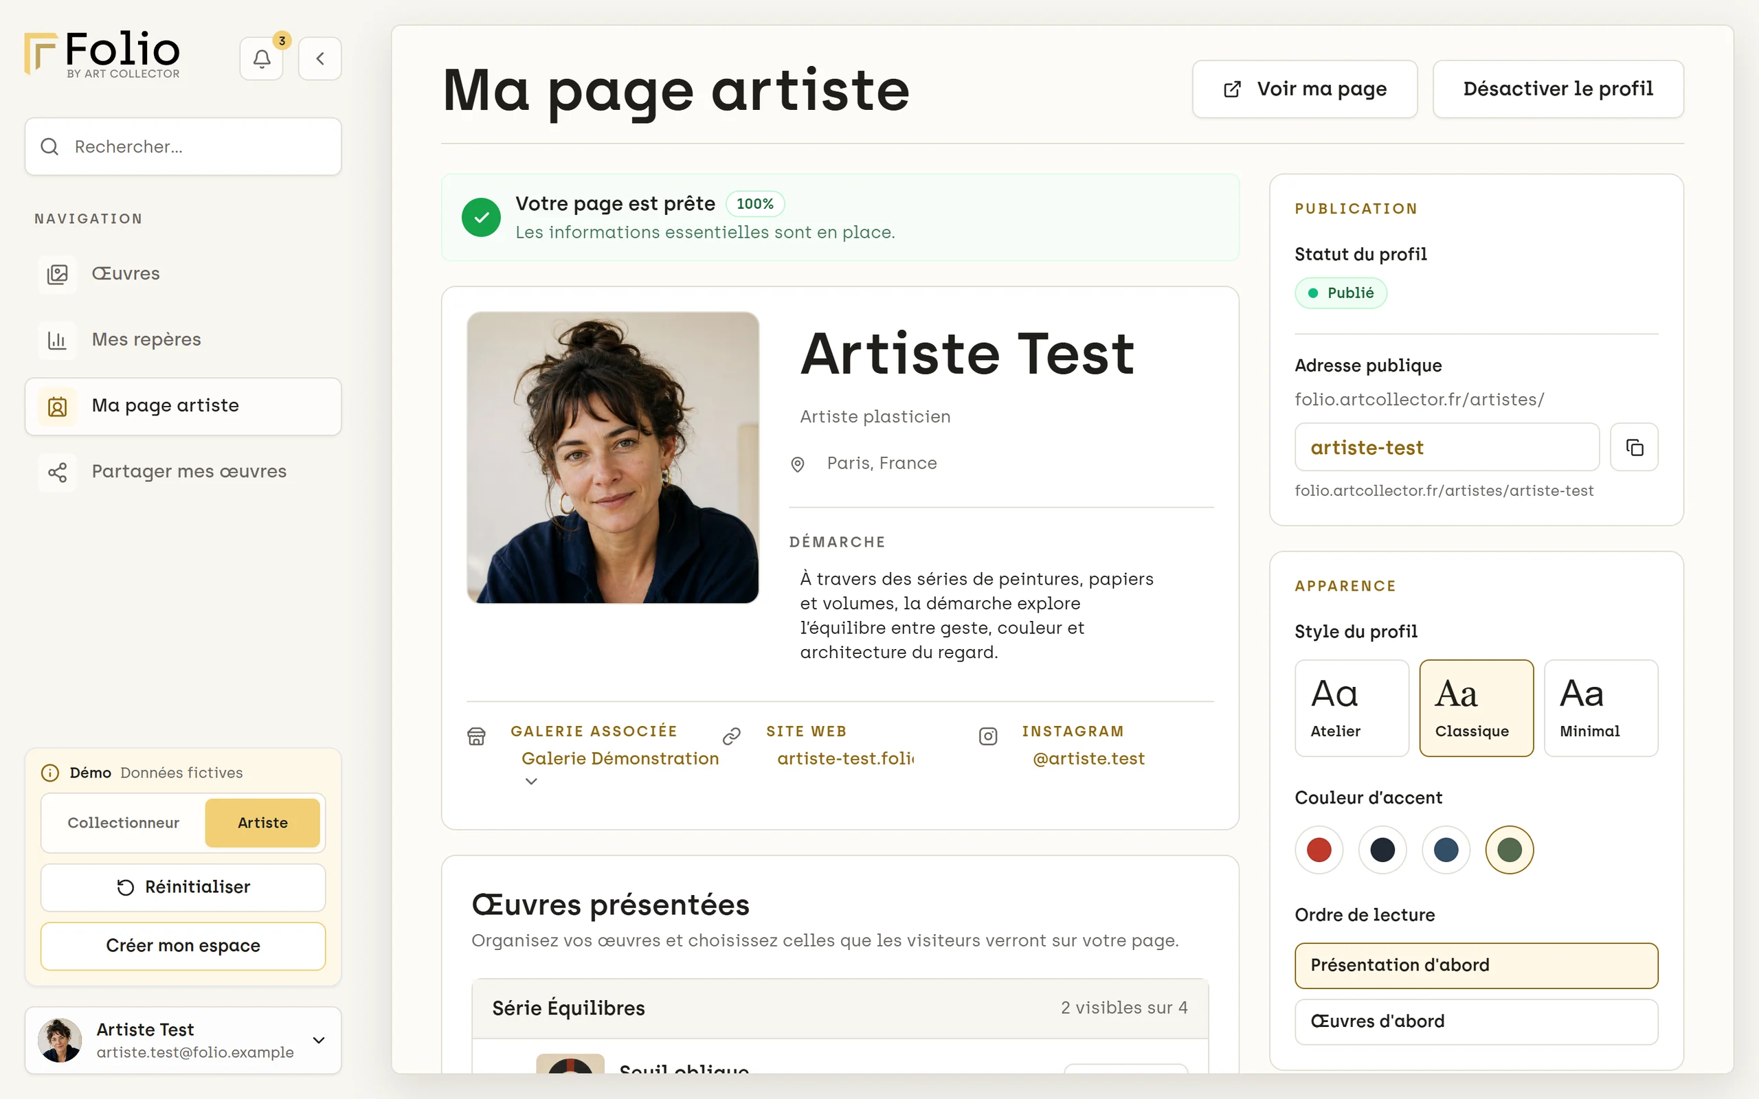Choose Présentation d'abord reading order

(1476, 965)
